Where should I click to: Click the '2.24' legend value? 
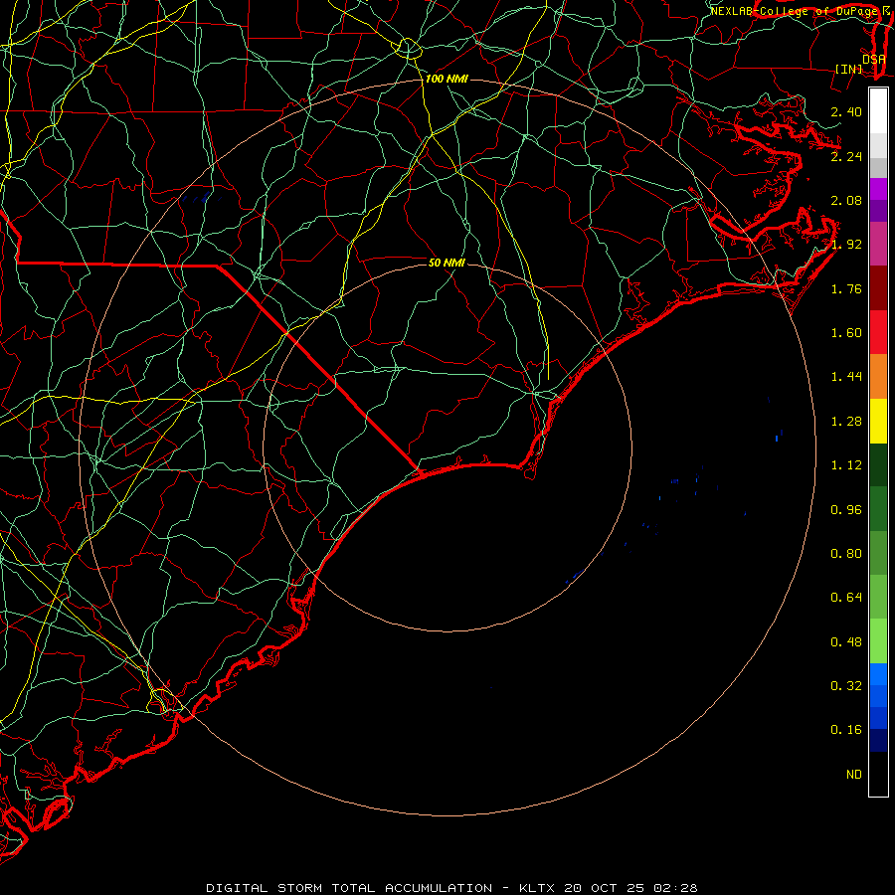click(x=846, y=156)
